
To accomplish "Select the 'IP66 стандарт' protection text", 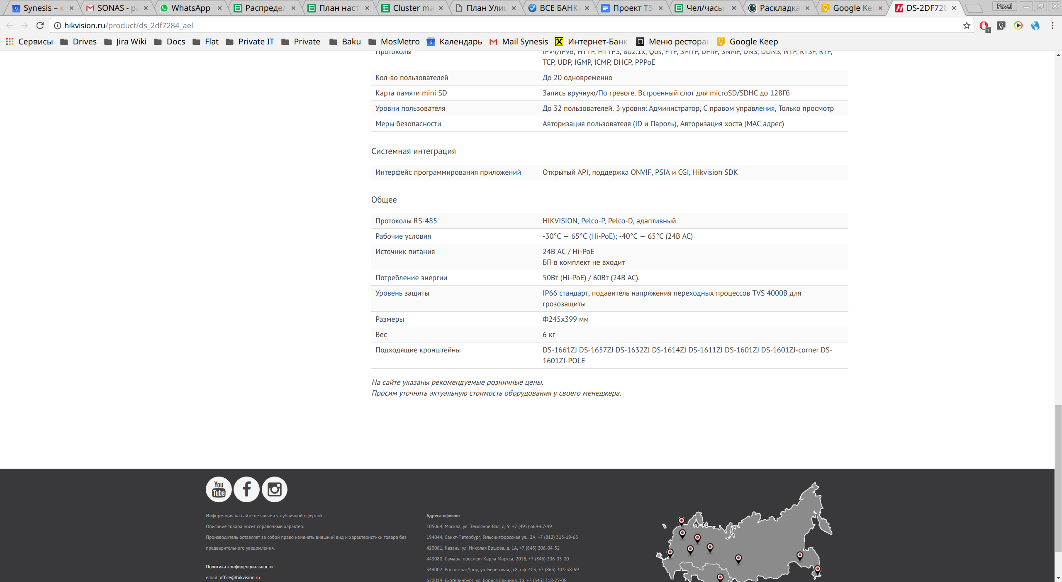I will [565, 293].
